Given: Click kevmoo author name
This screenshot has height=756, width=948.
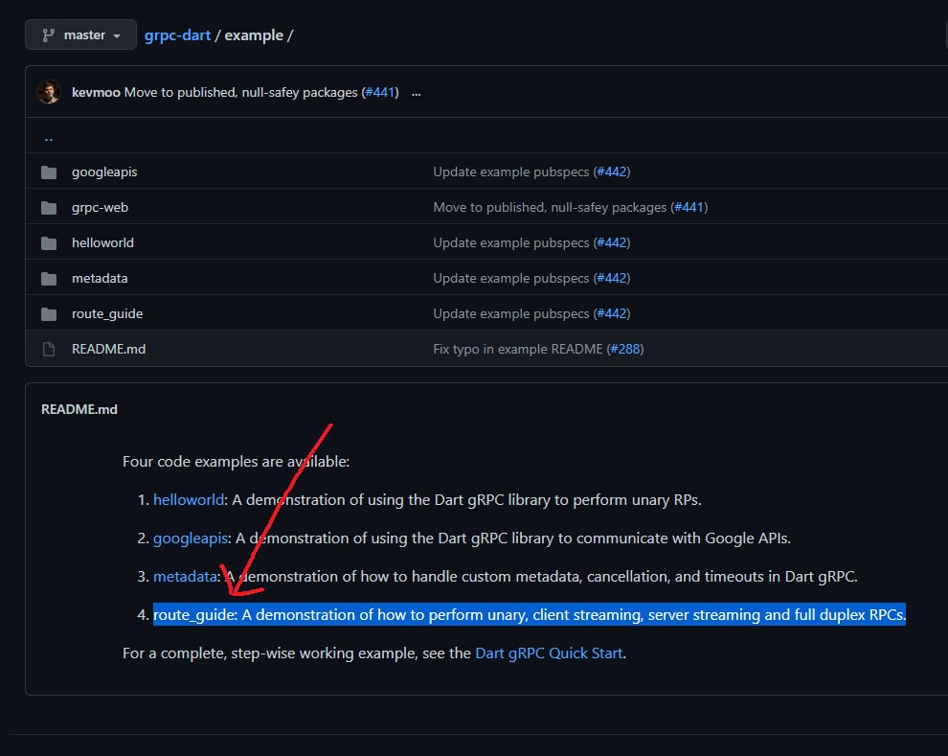Looking at the screenshot, I should pos(96,92).
